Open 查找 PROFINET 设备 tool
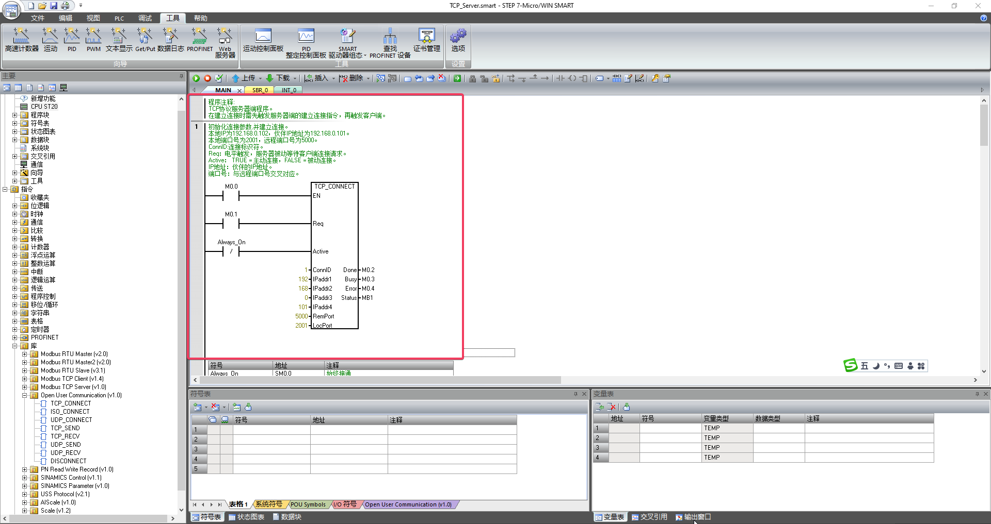The image size is (991, 524). [390, 43]
